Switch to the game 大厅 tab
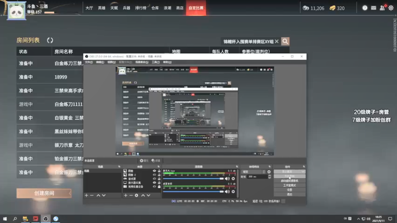Viewport: 397px width, 223px height. click(89, 8)
